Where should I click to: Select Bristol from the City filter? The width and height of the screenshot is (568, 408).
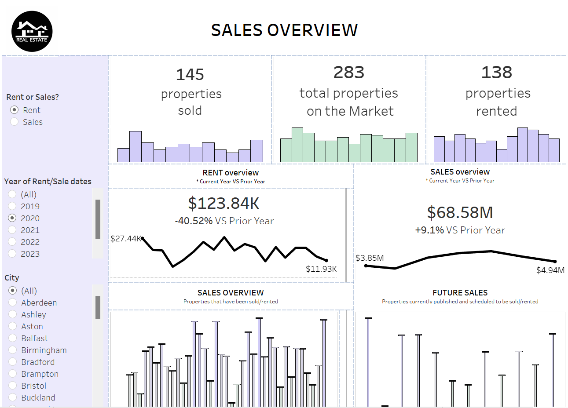point(13,386)
